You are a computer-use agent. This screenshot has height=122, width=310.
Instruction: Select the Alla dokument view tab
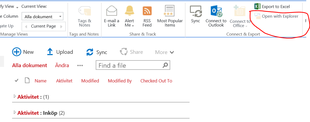click(x=30, y=65)
